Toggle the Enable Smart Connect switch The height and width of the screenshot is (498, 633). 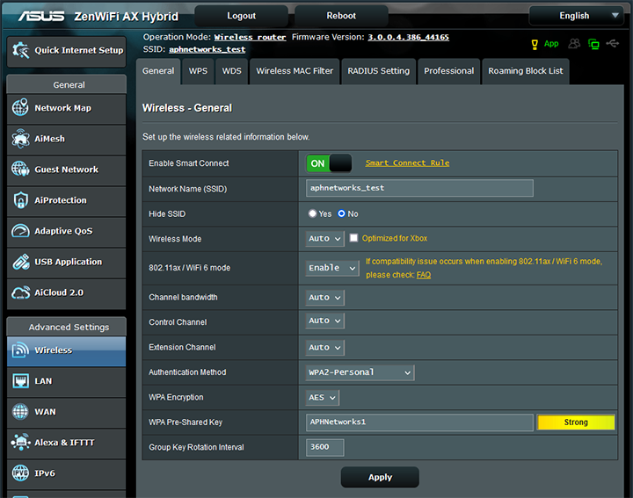click(x=329, y=163)
